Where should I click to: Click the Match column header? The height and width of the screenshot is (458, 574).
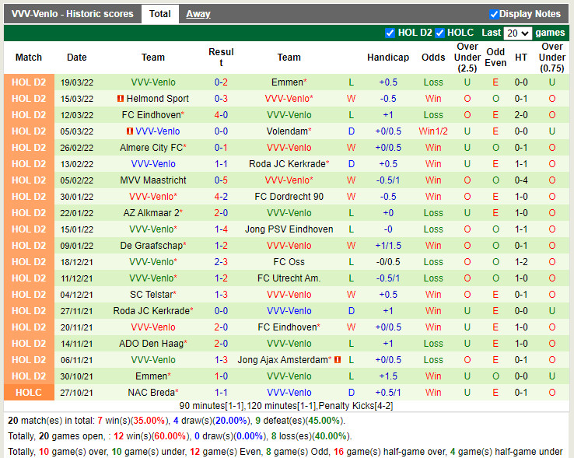pyautogui.click(x=29, y=58)
